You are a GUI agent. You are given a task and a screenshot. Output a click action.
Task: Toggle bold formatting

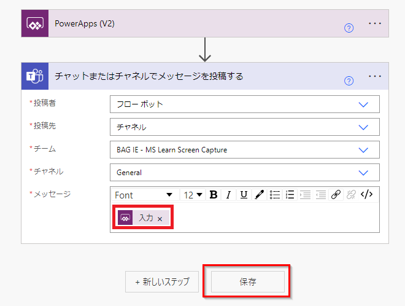(214, 195)
